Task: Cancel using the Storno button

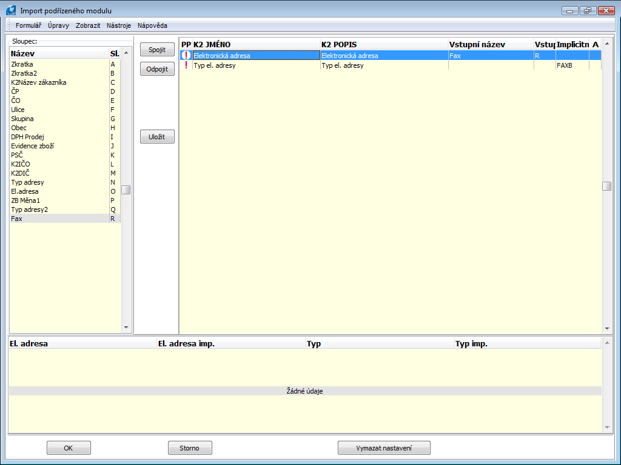Action: click(x=190, y=447)
